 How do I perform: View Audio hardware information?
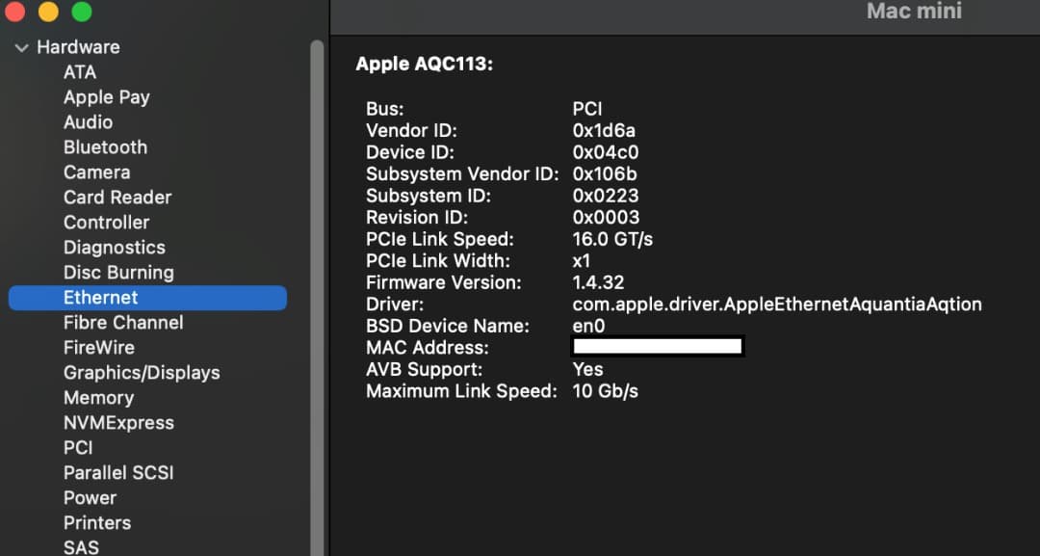tap(88, 121)
